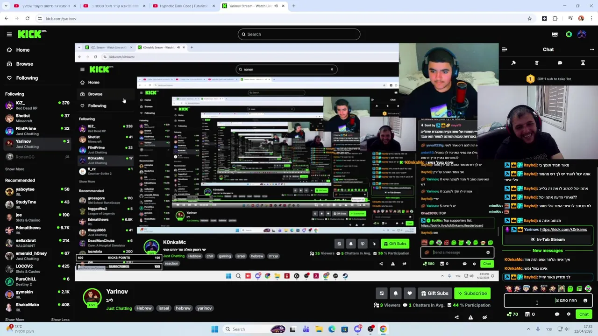Bookmark this page with the star icon
Image resolution: width=598 pixels, height=336 pixels.
(529, 19)
